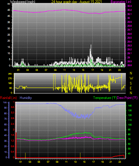The height and width of the screenshot is (166, 139).
Task: Click the '28.8' barometer axis value
Action: [x=129, y=65]
